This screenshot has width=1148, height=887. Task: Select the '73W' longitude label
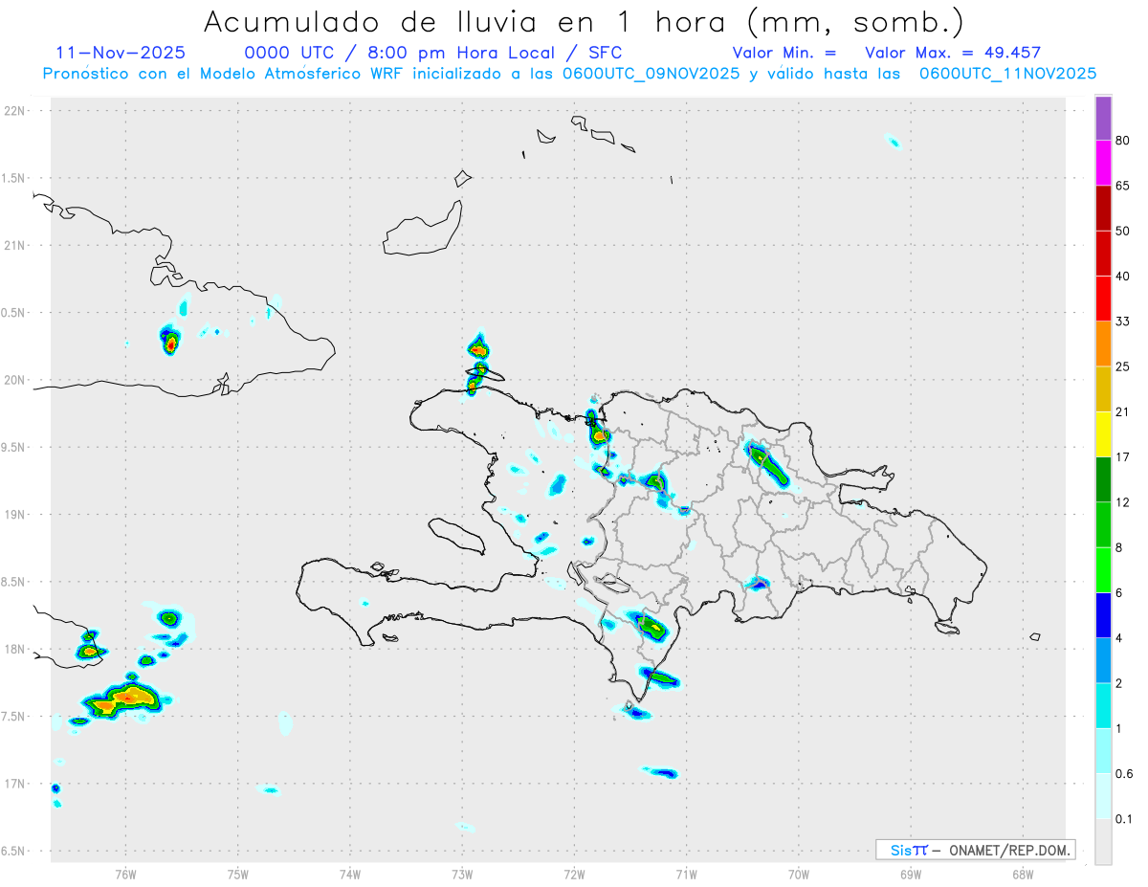pos(462,875)
